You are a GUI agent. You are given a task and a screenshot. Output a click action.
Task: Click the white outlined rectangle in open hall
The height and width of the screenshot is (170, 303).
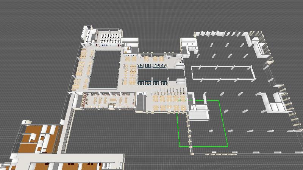click(222, 73)
